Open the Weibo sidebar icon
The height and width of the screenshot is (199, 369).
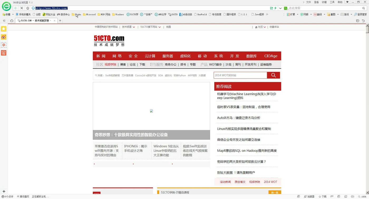(x=4, y=37)
